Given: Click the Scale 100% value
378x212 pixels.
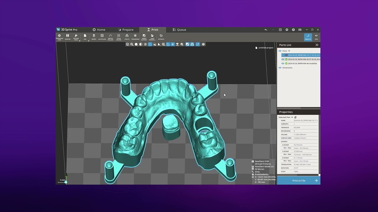Looking at the screenshot, I should pos(296,171).
